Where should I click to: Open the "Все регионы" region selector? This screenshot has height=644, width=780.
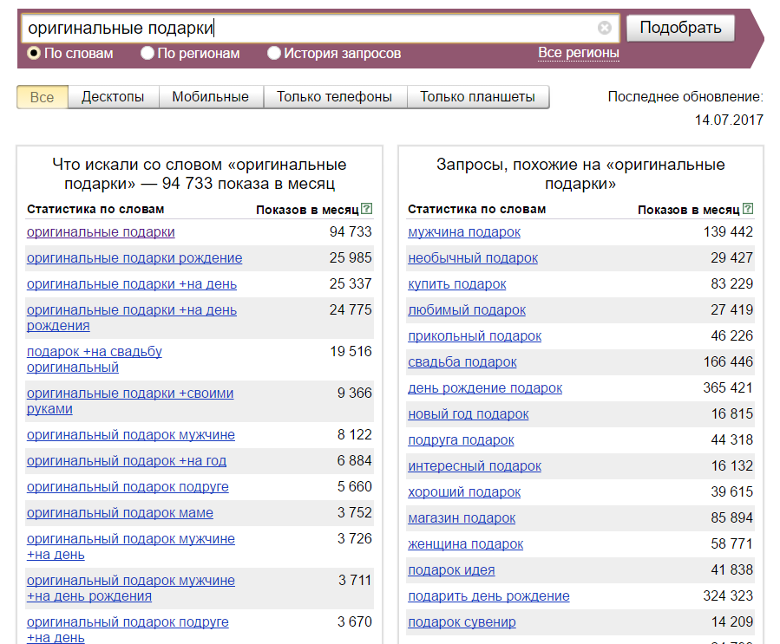[x=578, y=53]
